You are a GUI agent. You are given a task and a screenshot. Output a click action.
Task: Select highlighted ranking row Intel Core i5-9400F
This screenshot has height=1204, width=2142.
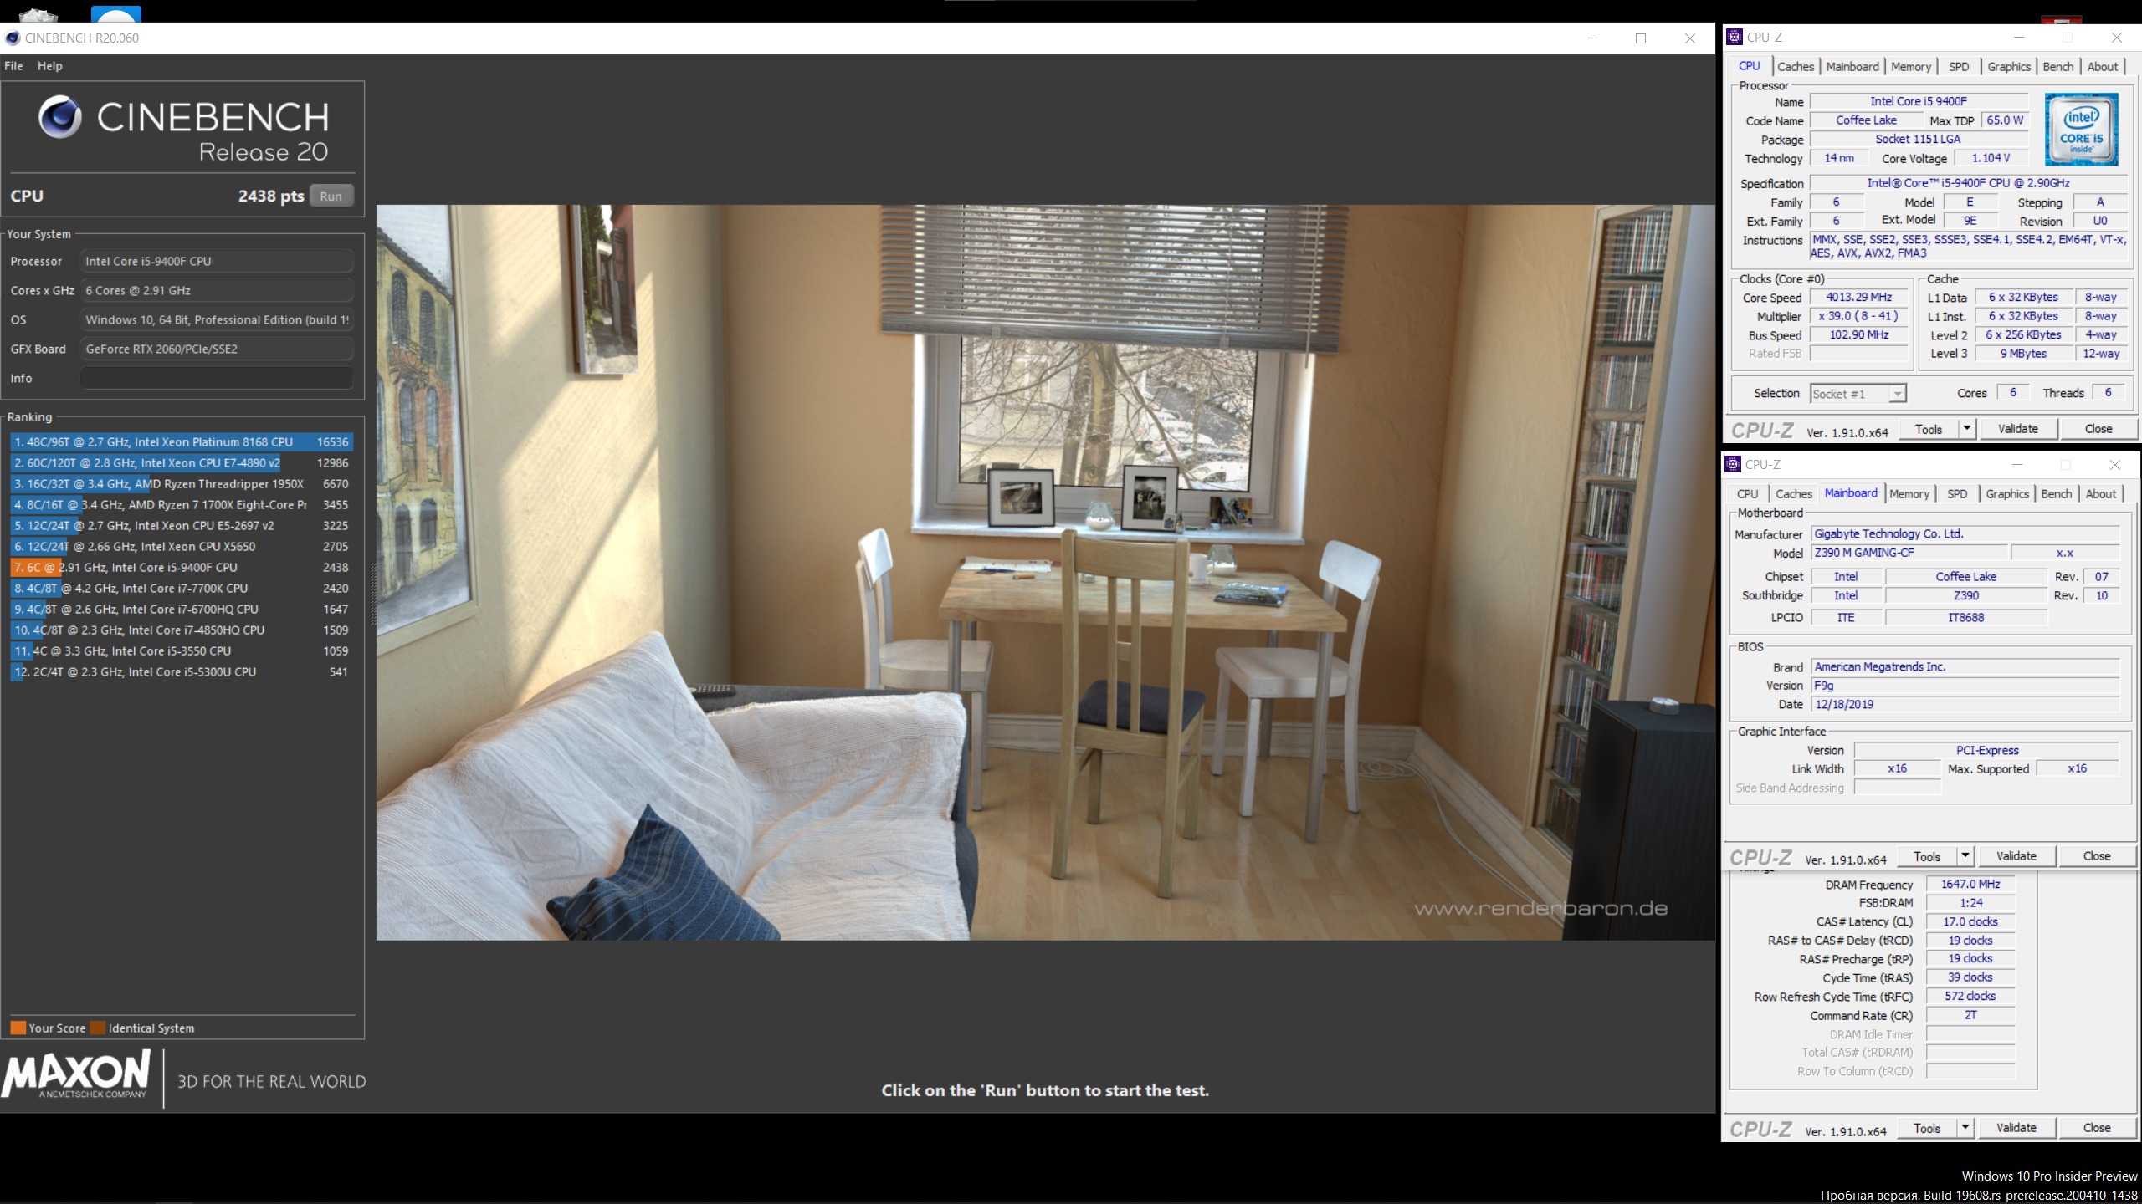(182, 567)
